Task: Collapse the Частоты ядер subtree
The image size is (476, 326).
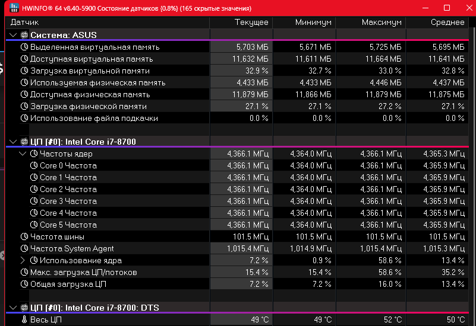Action: (23, 154)
